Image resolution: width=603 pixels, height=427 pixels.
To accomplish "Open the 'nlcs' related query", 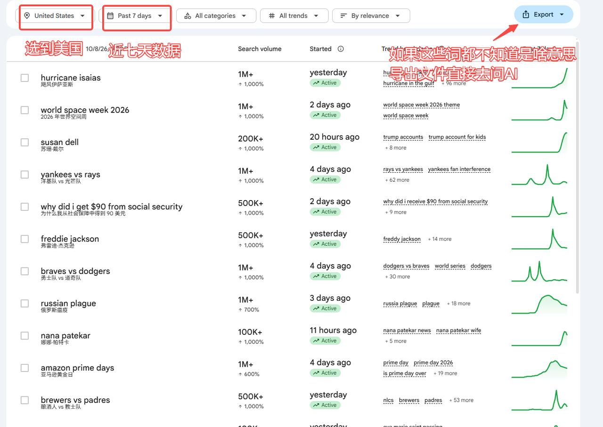I will pyautogui.click(x=388, y=400).
